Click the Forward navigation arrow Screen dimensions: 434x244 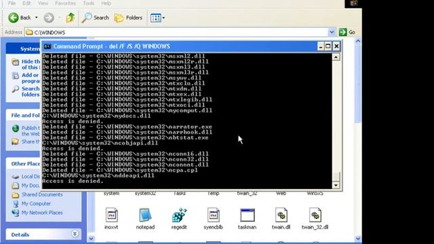tap(49, 18)
